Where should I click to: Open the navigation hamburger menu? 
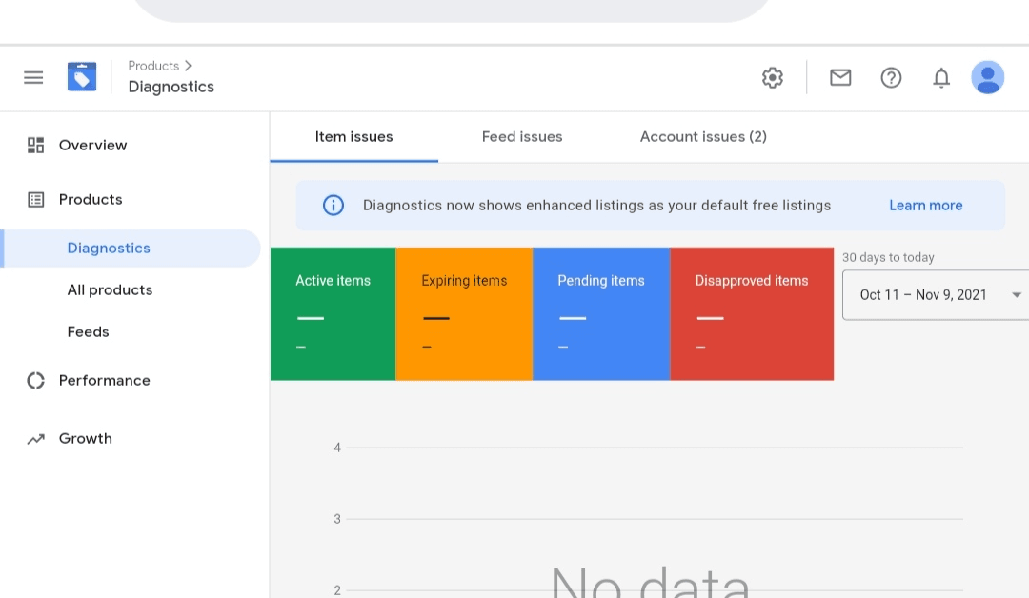(33, 77)
